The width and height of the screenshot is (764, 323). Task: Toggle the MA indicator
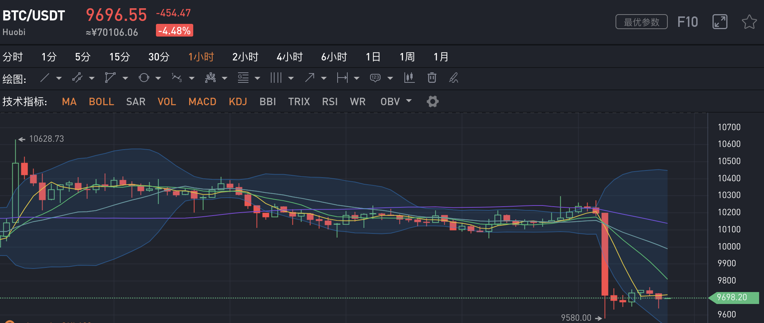point(69,101)
